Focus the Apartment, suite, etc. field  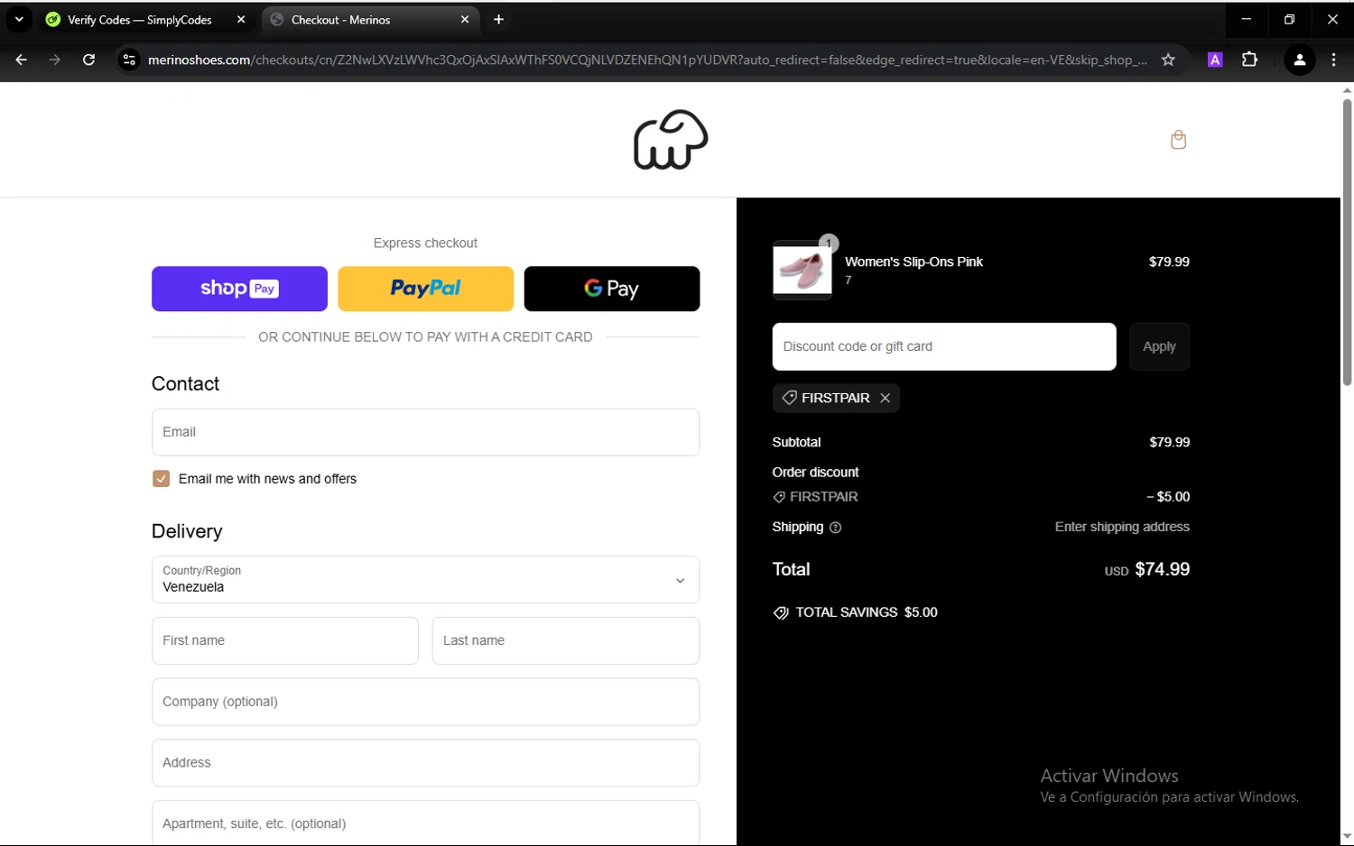pos(425,823)
